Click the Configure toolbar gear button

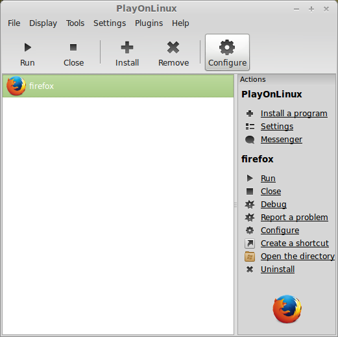227,52
